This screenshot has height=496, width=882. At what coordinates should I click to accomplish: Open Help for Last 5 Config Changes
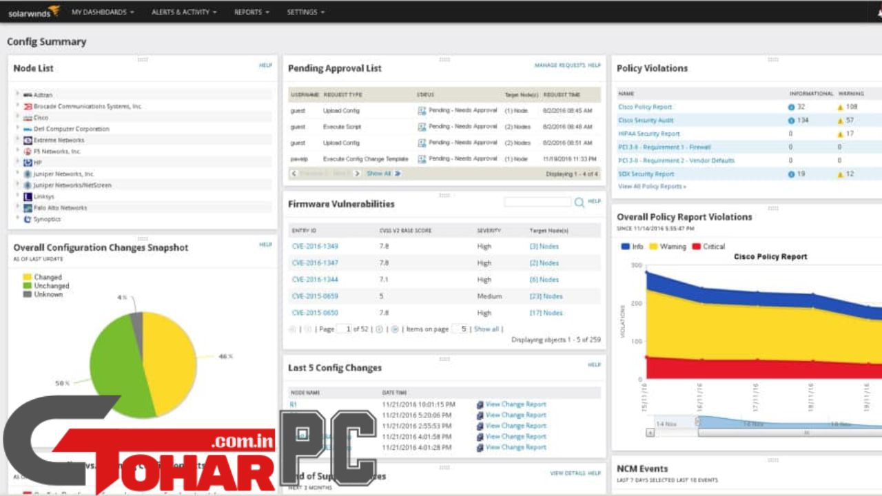(594, 365)
